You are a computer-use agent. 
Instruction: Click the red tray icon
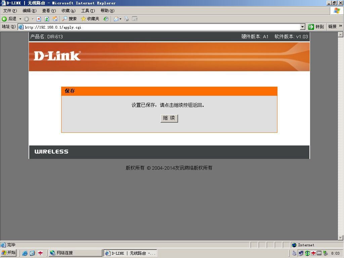[313, 253]
